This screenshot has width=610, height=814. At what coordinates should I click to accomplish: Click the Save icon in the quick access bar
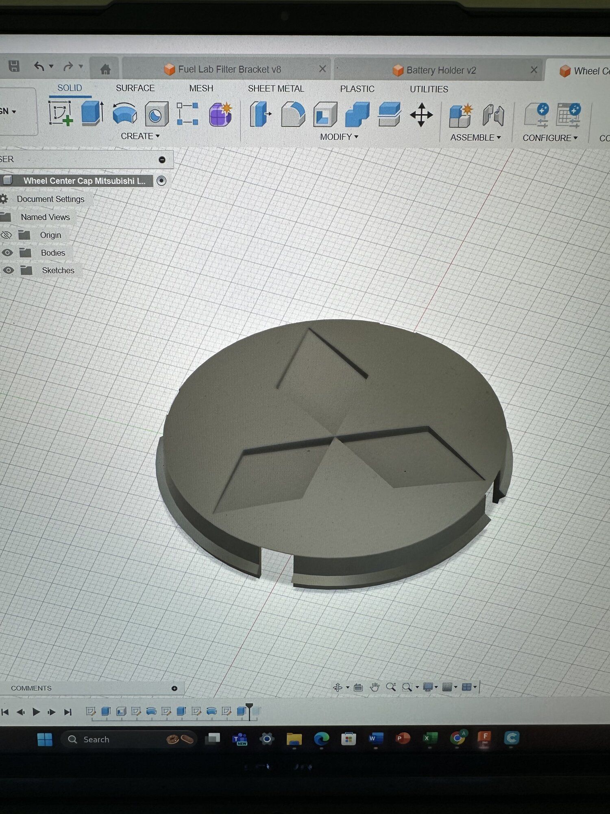tap(14, 66)
